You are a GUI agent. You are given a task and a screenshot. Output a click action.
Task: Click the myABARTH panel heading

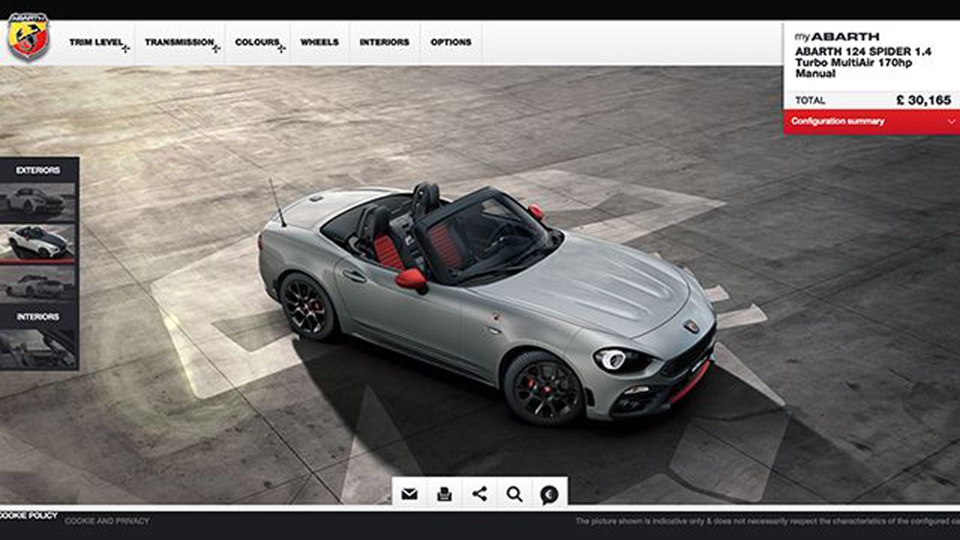[837, 37]
